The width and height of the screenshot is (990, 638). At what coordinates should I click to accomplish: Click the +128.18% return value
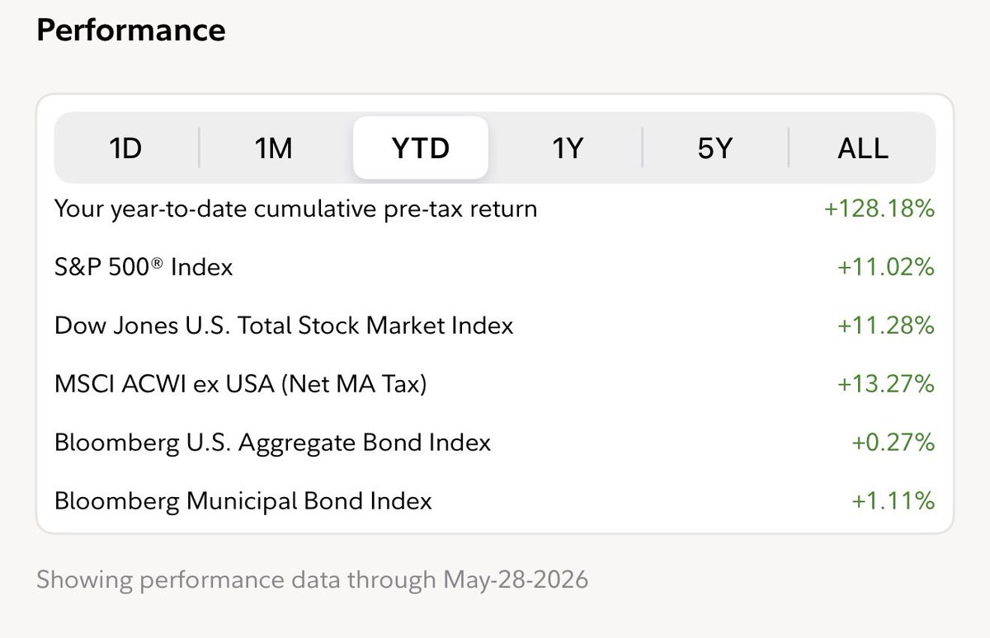(x=879, y=209)
